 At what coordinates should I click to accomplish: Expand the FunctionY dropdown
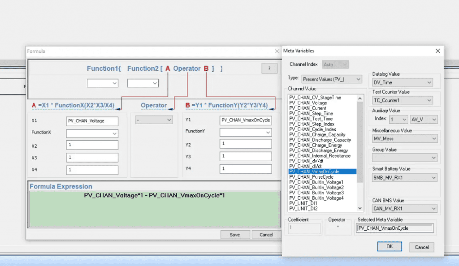click(x=246, y=133)
